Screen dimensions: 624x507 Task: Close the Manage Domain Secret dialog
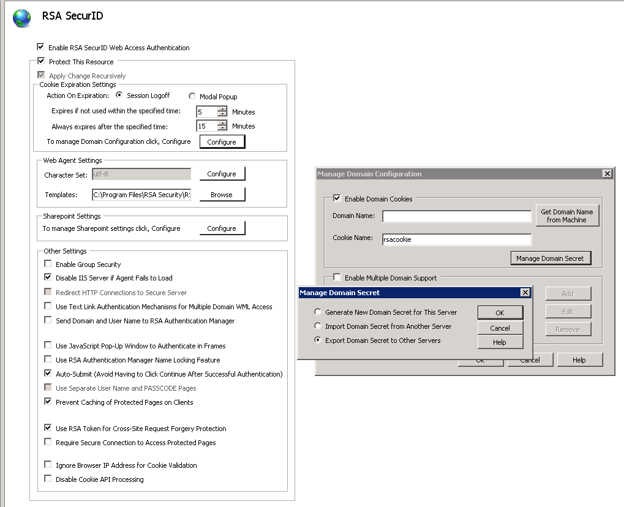(x=525, y=293)
